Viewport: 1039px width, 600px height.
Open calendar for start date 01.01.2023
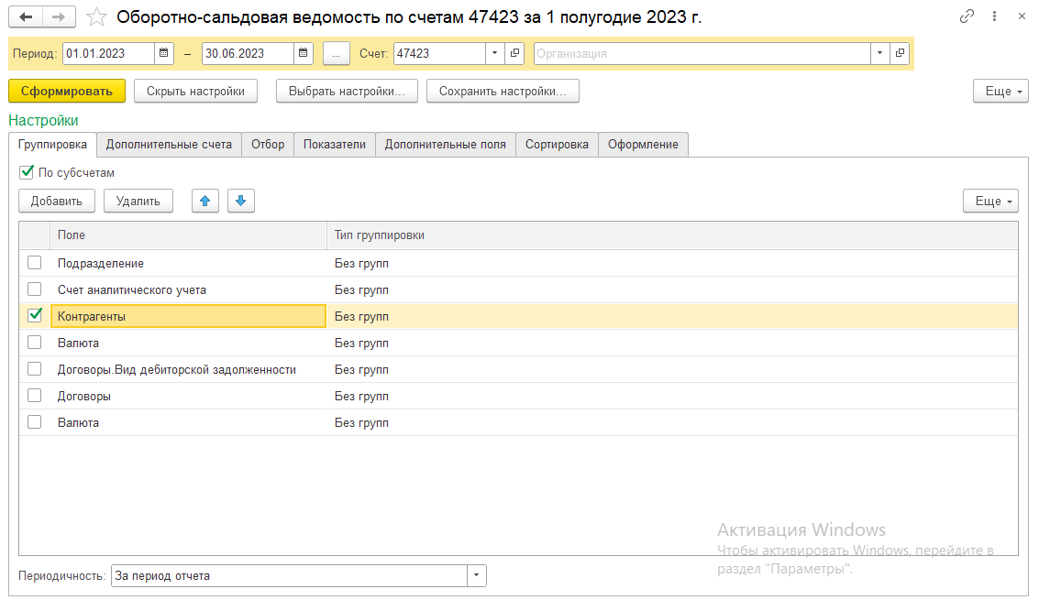(x=164, y=54)
